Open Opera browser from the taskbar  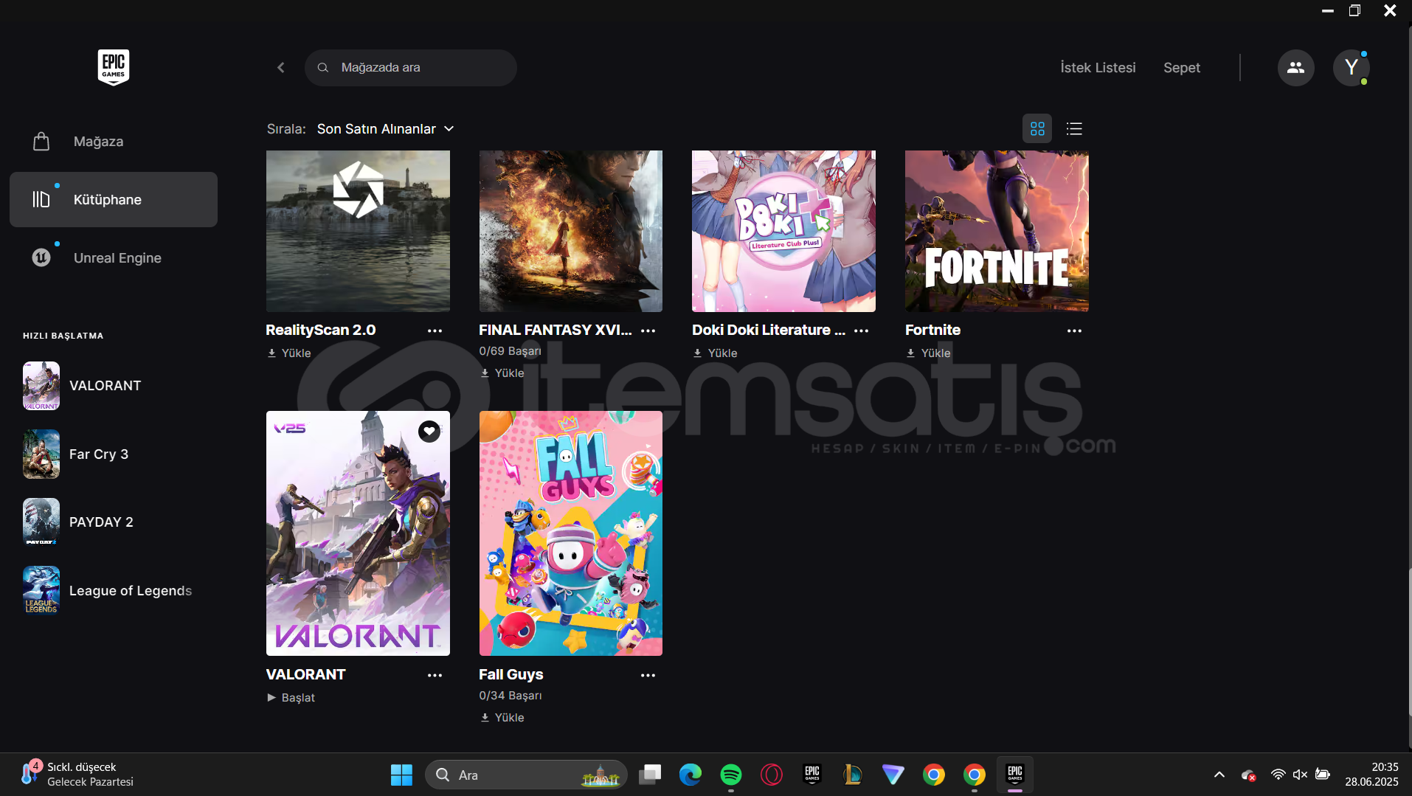(x=772, y=775)
